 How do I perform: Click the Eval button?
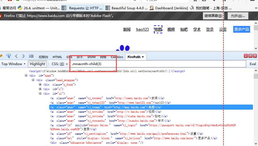(253, 64)
